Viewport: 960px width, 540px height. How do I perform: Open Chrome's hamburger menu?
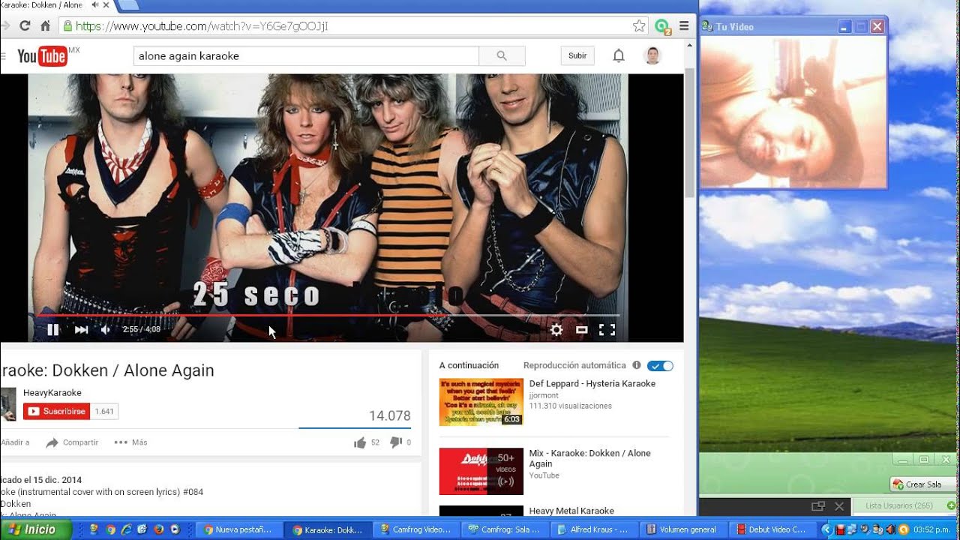[684, 26]
